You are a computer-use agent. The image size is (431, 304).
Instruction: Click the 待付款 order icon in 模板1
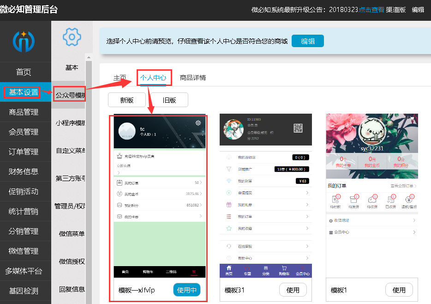point(335,199)
